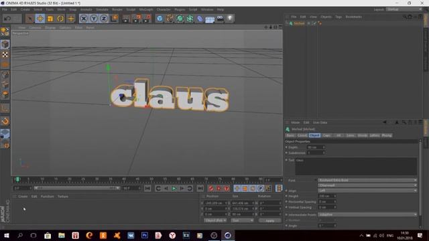Click the Record Active Objects red button

tap(210, 188)
